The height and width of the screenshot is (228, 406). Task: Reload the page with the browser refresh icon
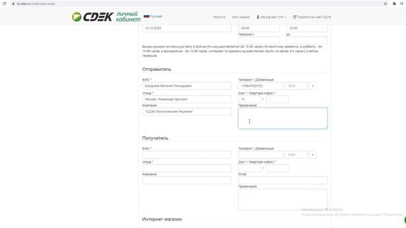[4, 4]
